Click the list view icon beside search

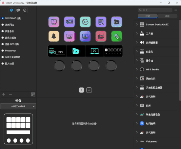pos(176,10)
